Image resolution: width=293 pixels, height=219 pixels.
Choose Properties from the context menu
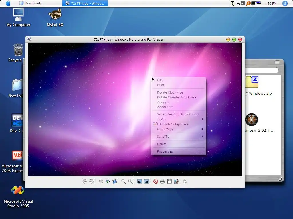pyautogui.click(x=179, y=151)
